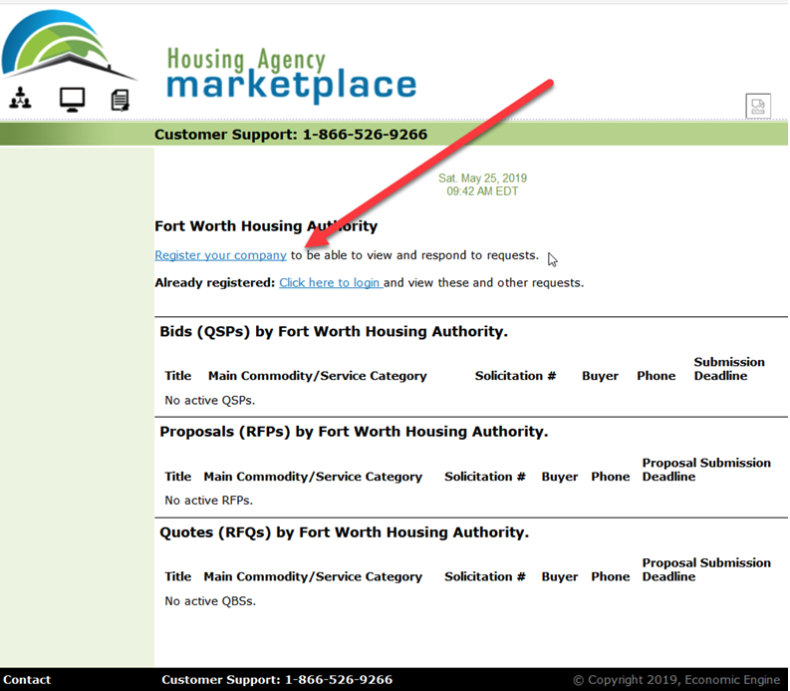This screenshot has height=691, width=790.
Task: Click 'Title' column header in Bids table
Action: pos(178,376)
